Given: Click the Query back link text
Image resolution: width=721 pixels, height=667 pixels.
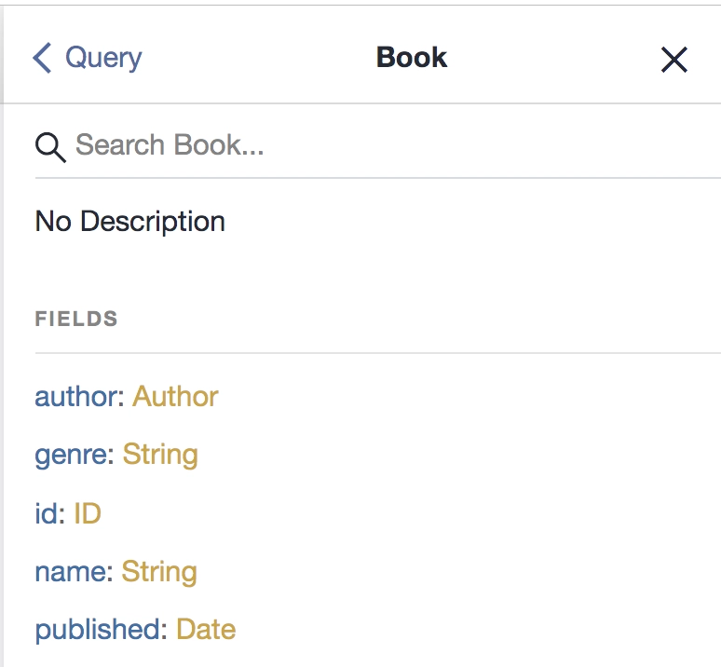Looking at the screenshot, I should (103, 59).
